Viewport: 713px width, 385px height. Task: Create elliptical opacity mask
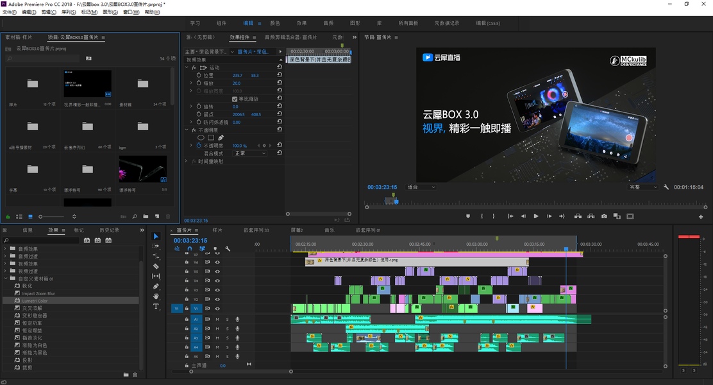[x=201, y=137]
